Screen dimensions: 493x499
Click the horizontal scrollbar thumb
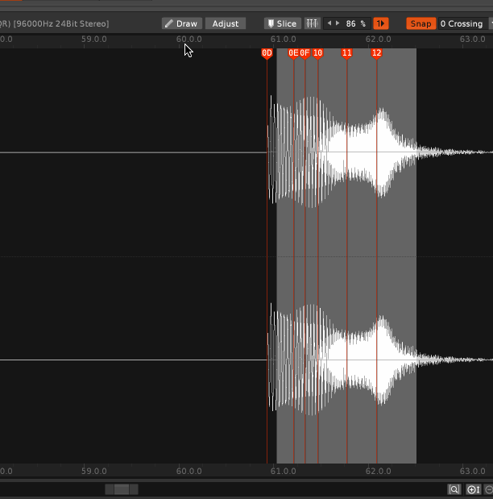(121, 489)
